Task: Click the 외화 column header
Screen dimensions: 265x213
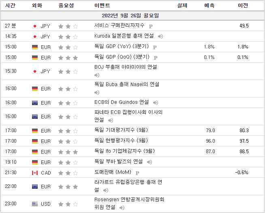Action: click(37, 6)
